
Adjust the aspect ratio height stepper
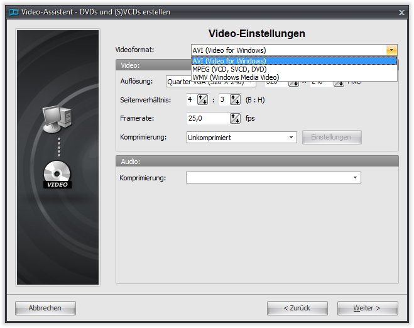tap(235, 99)
